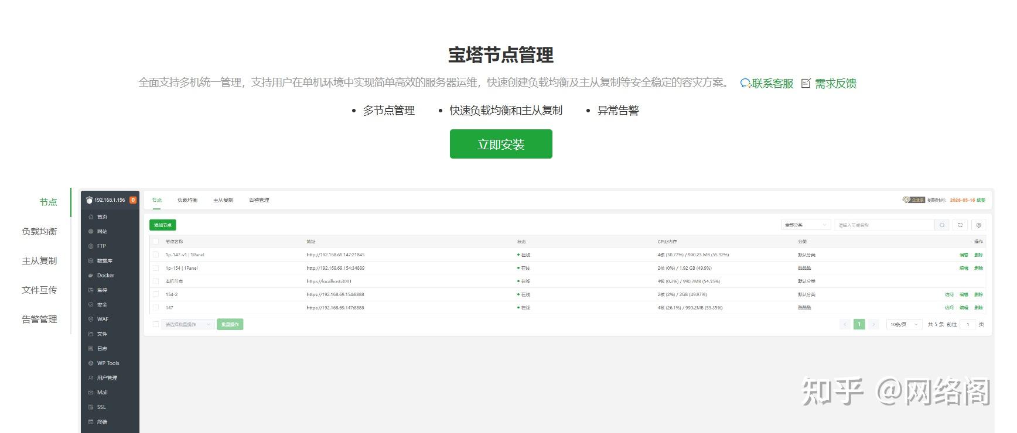
Task: Switch to the 主从复制 tab inside the panel
Action: click(223, 200)
